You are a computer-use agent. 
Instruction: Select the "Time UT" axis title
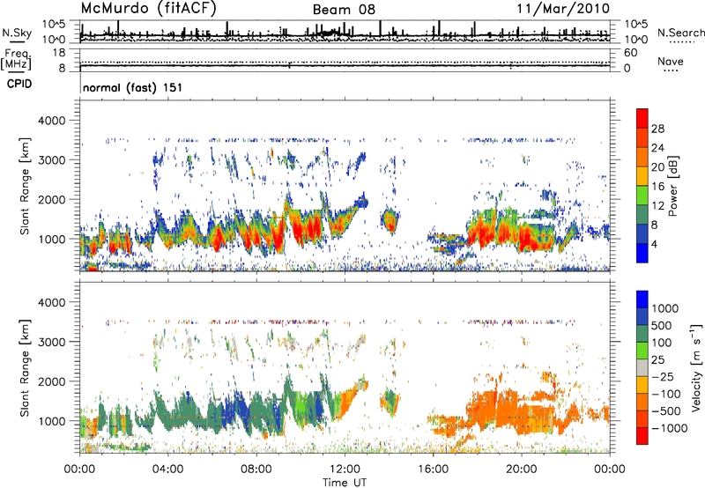[345, 483]
